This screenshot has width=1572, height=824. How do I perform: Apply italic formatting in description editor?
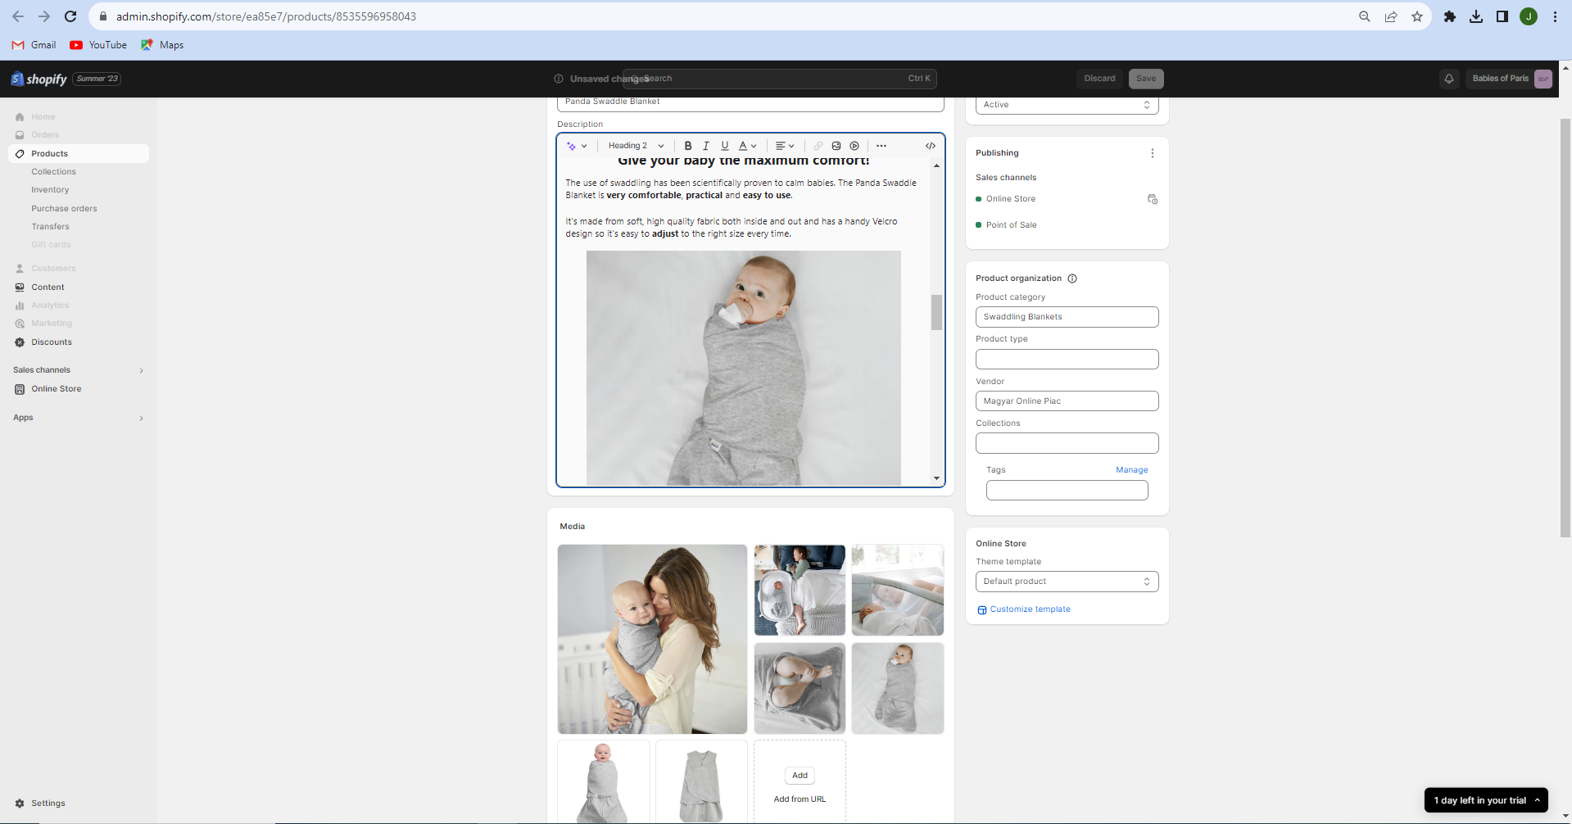click(x=706, y=146)
